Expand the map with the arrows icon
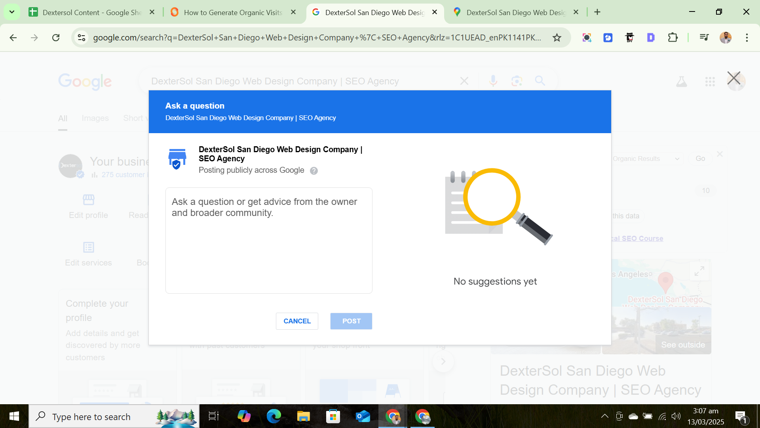 click(x=699, y=271)
